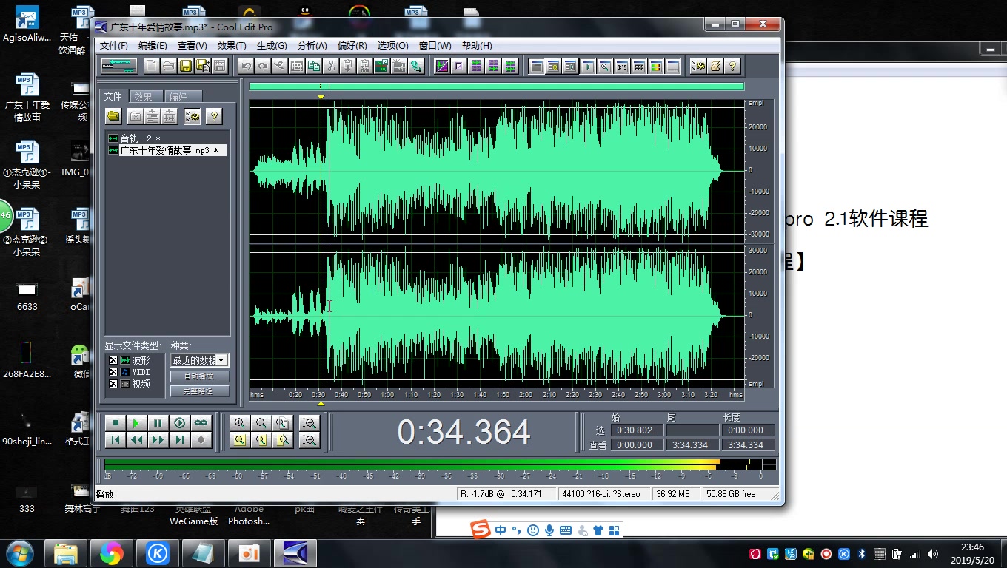Click the 0:34.364 time display

[x=464, y=432]
